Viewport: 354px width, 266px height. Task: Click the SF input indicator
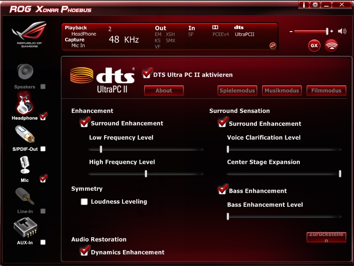191,34
